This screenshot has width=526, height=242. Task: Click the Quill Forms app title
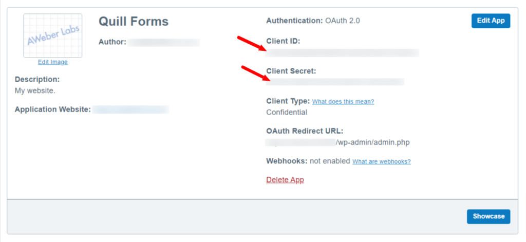[x=134, y=22]
